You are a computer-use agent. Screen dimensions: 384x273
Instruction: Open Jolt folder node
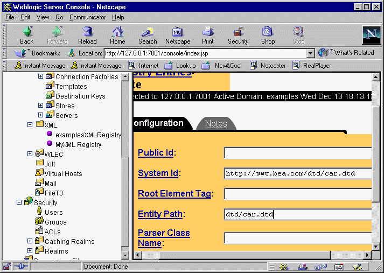pos(50,164)
